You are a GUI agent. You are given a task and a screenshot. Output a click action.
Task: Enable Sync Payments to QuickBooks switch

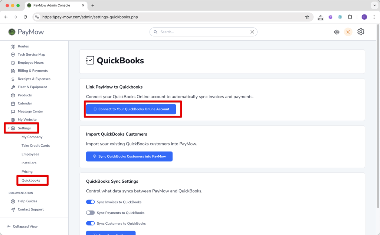click(x=91, y=213)
